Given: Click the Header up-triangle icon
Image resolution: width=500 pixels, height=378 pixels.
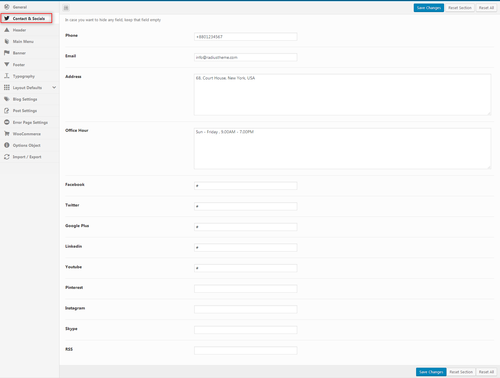Looking at the screenshot, I should [7, 30].
